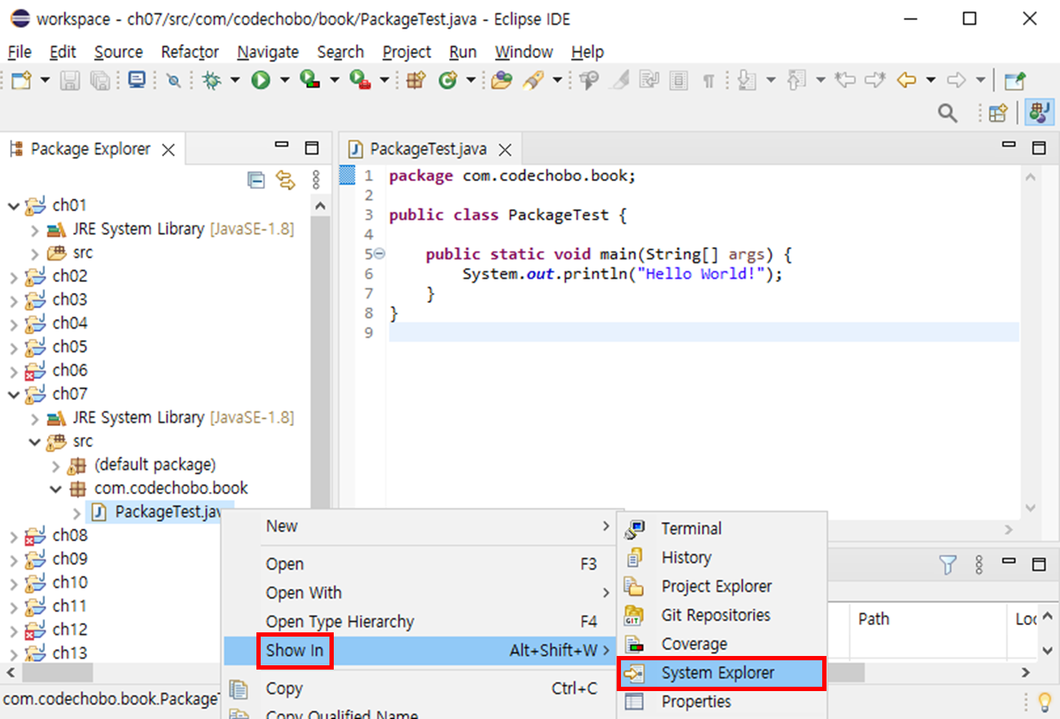This screenshot has height=719, width=1060.
Task: Maximize the editor area
Action: [x=1039, y=148]
